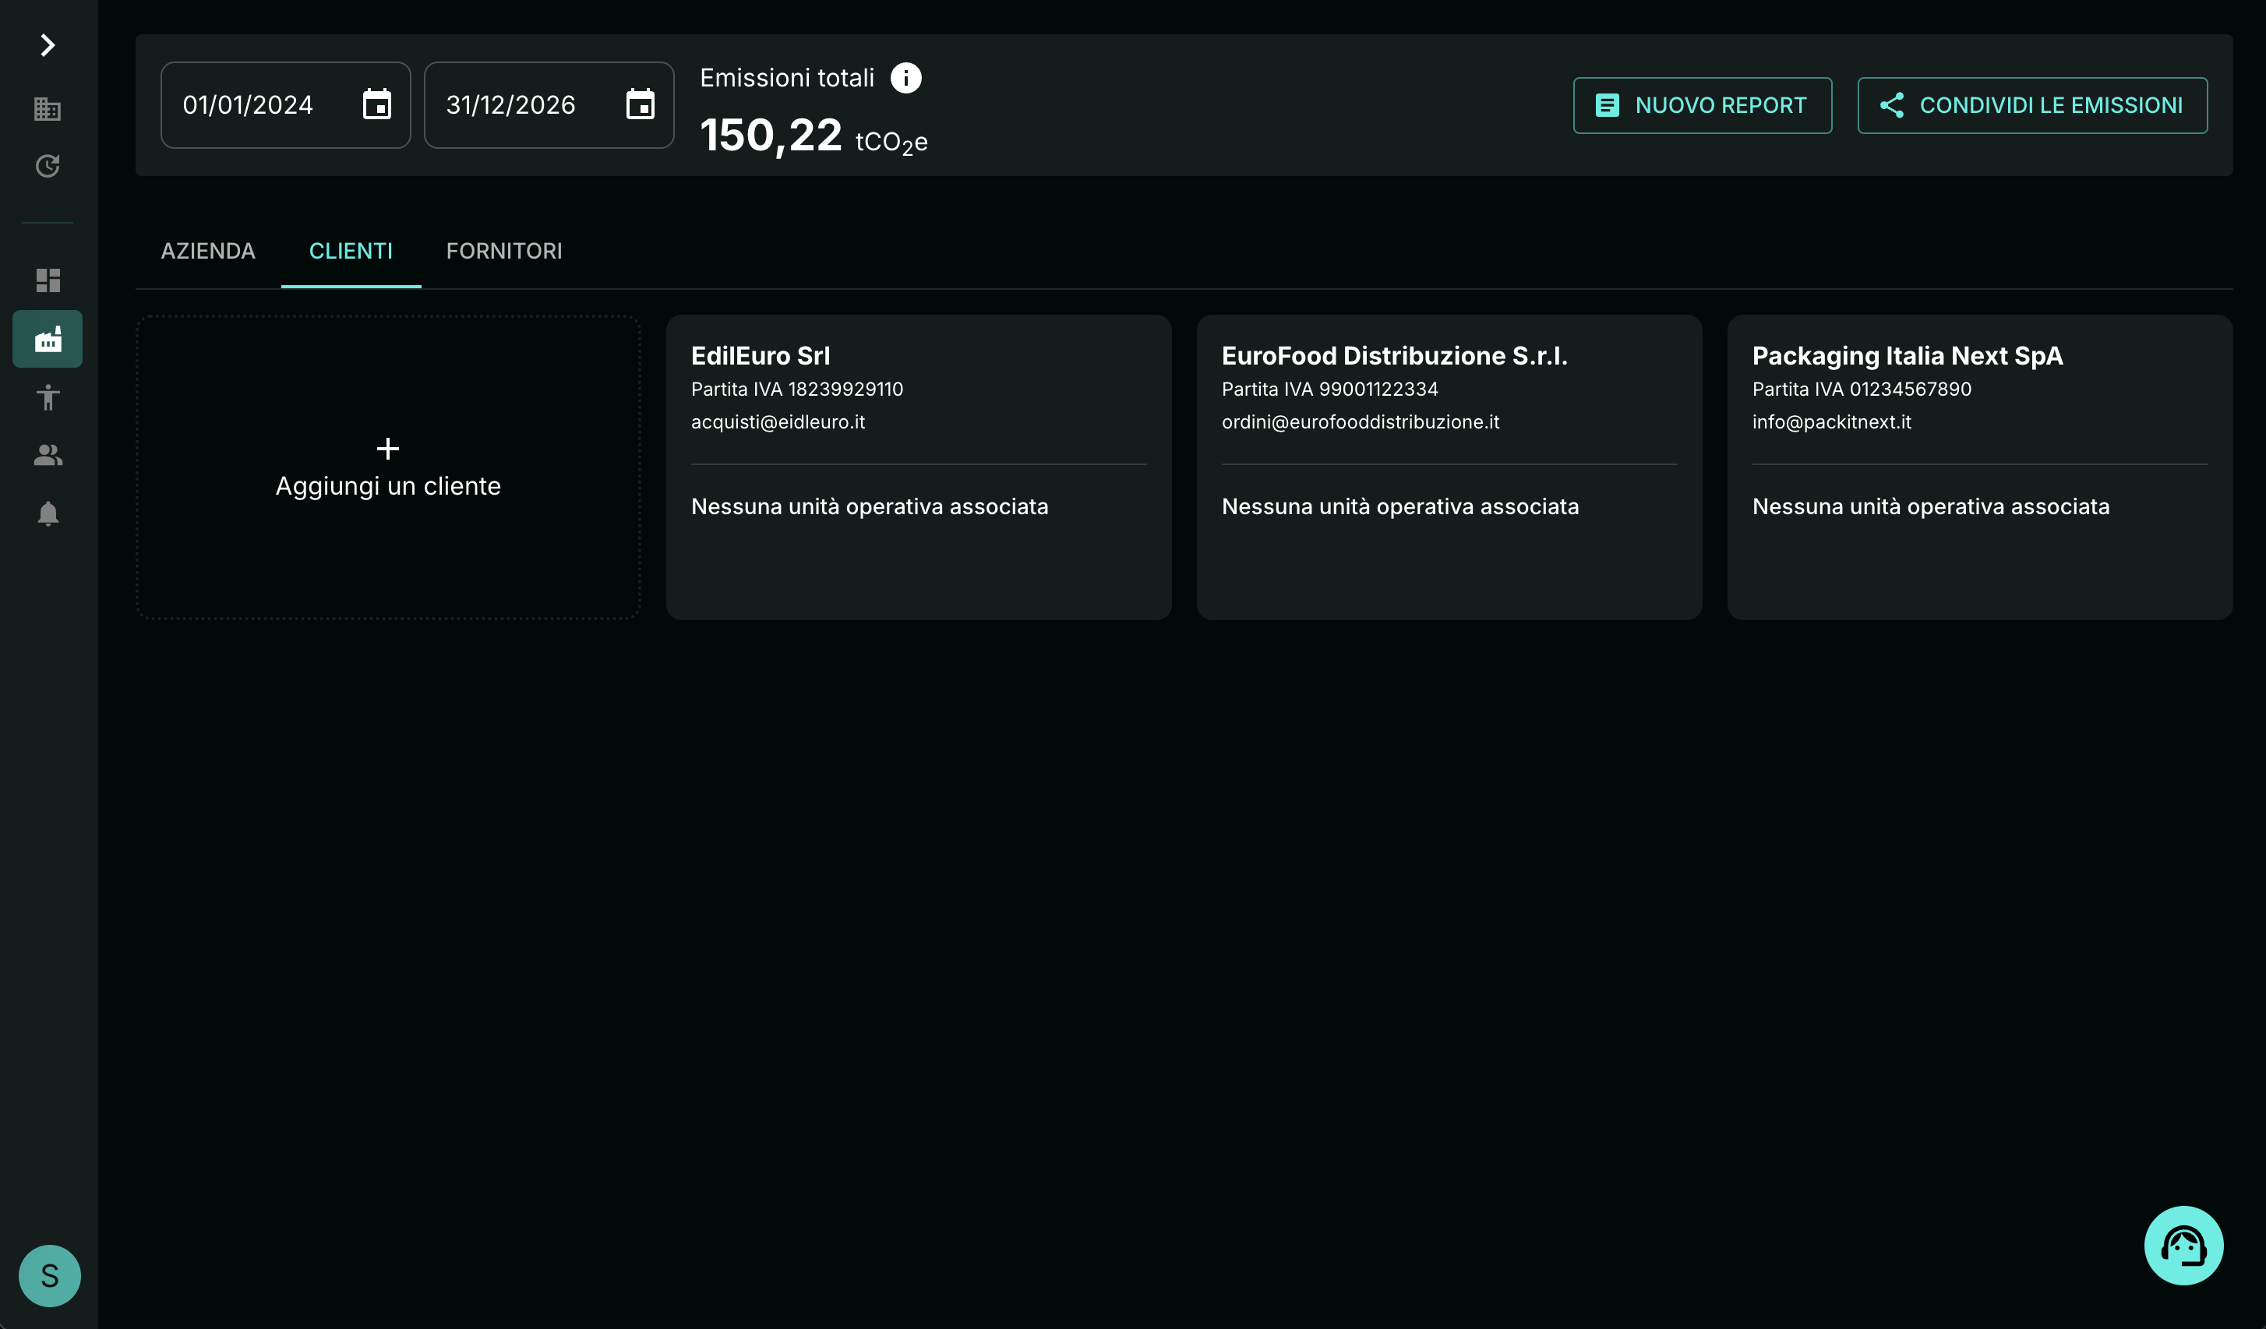Select the factory emissions icon in sidebar
Screen dimensions: 2266x1329
pyautogui.click(x=48, y=339)
